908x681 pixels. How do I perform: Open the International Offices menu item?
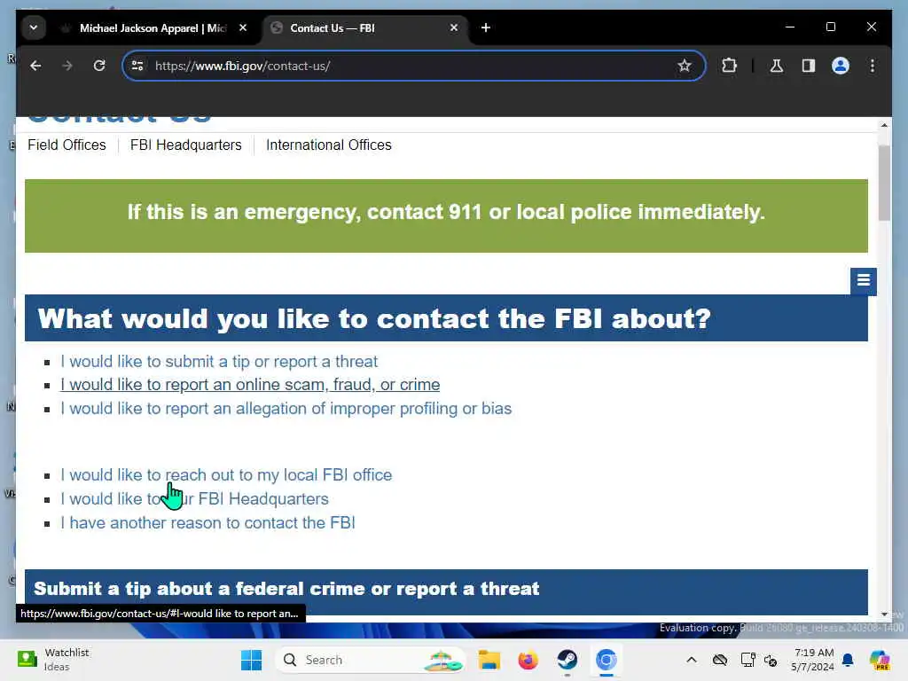pos(329,145)
